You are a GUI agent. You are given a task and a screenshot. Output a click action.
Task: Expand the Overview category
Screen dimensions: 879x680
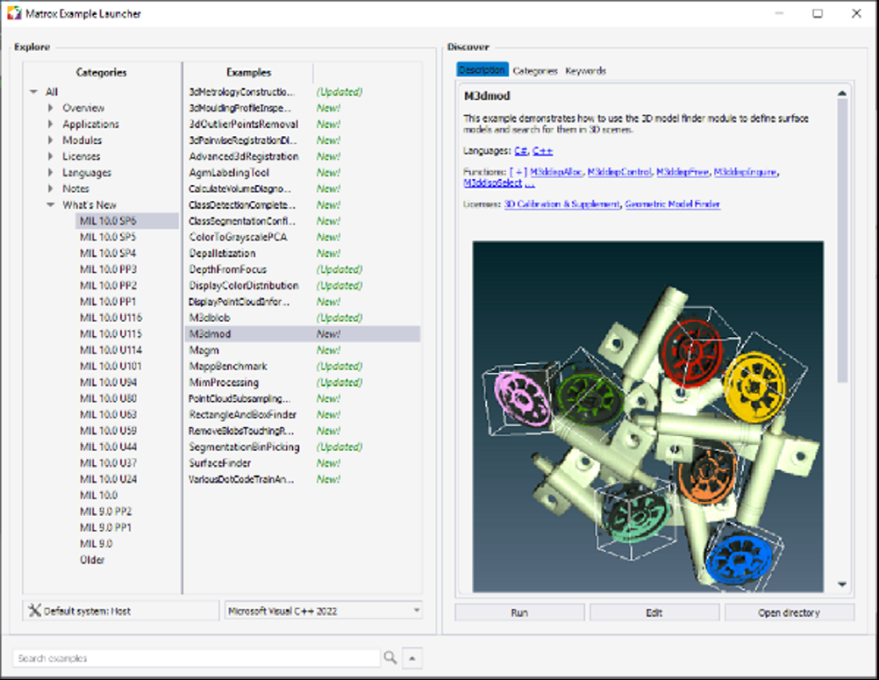tap(51, 108)
